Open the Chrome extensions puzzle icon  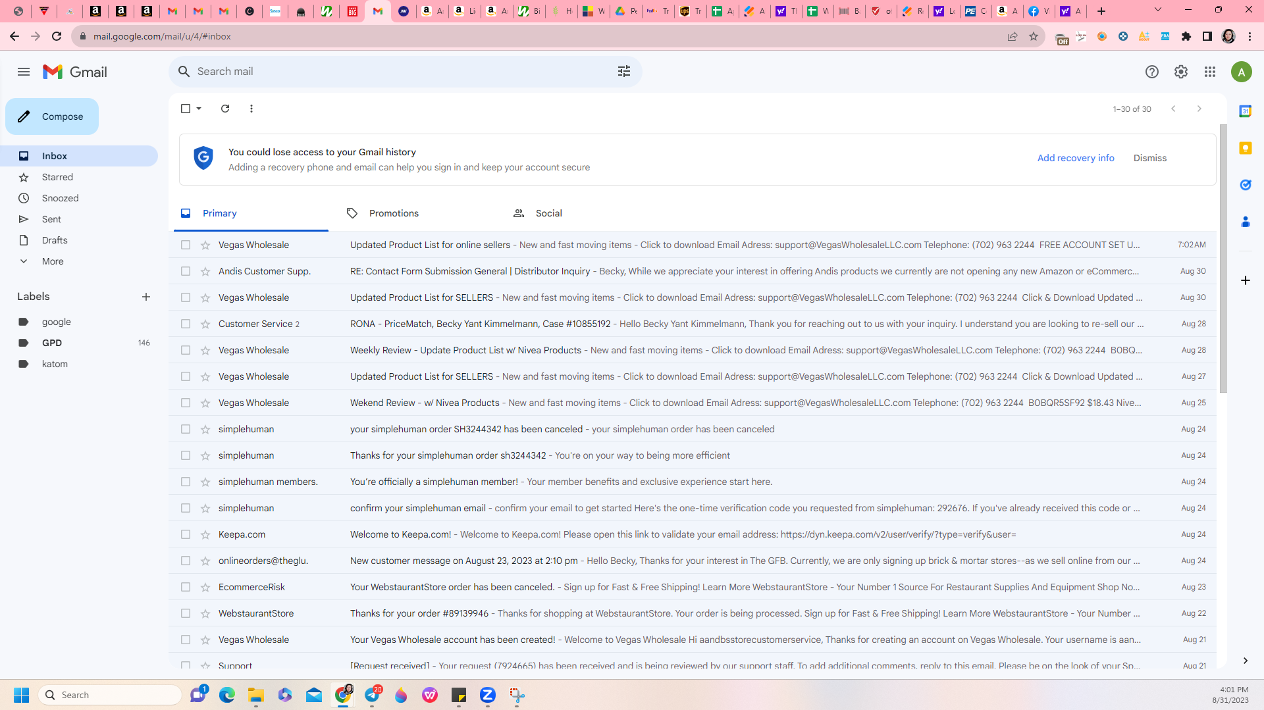pos(1186,36)
